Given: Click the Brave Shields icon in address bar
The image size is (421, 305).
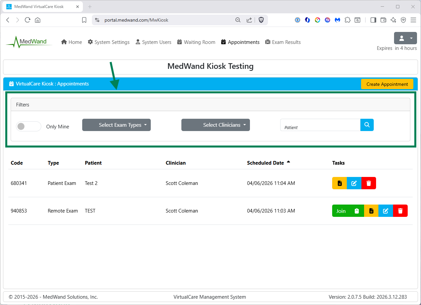Looking at the screenshot, I should coord(261,20).
